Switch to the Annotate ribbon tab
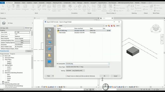Screen dimensions: 165x92 (42, 3)
